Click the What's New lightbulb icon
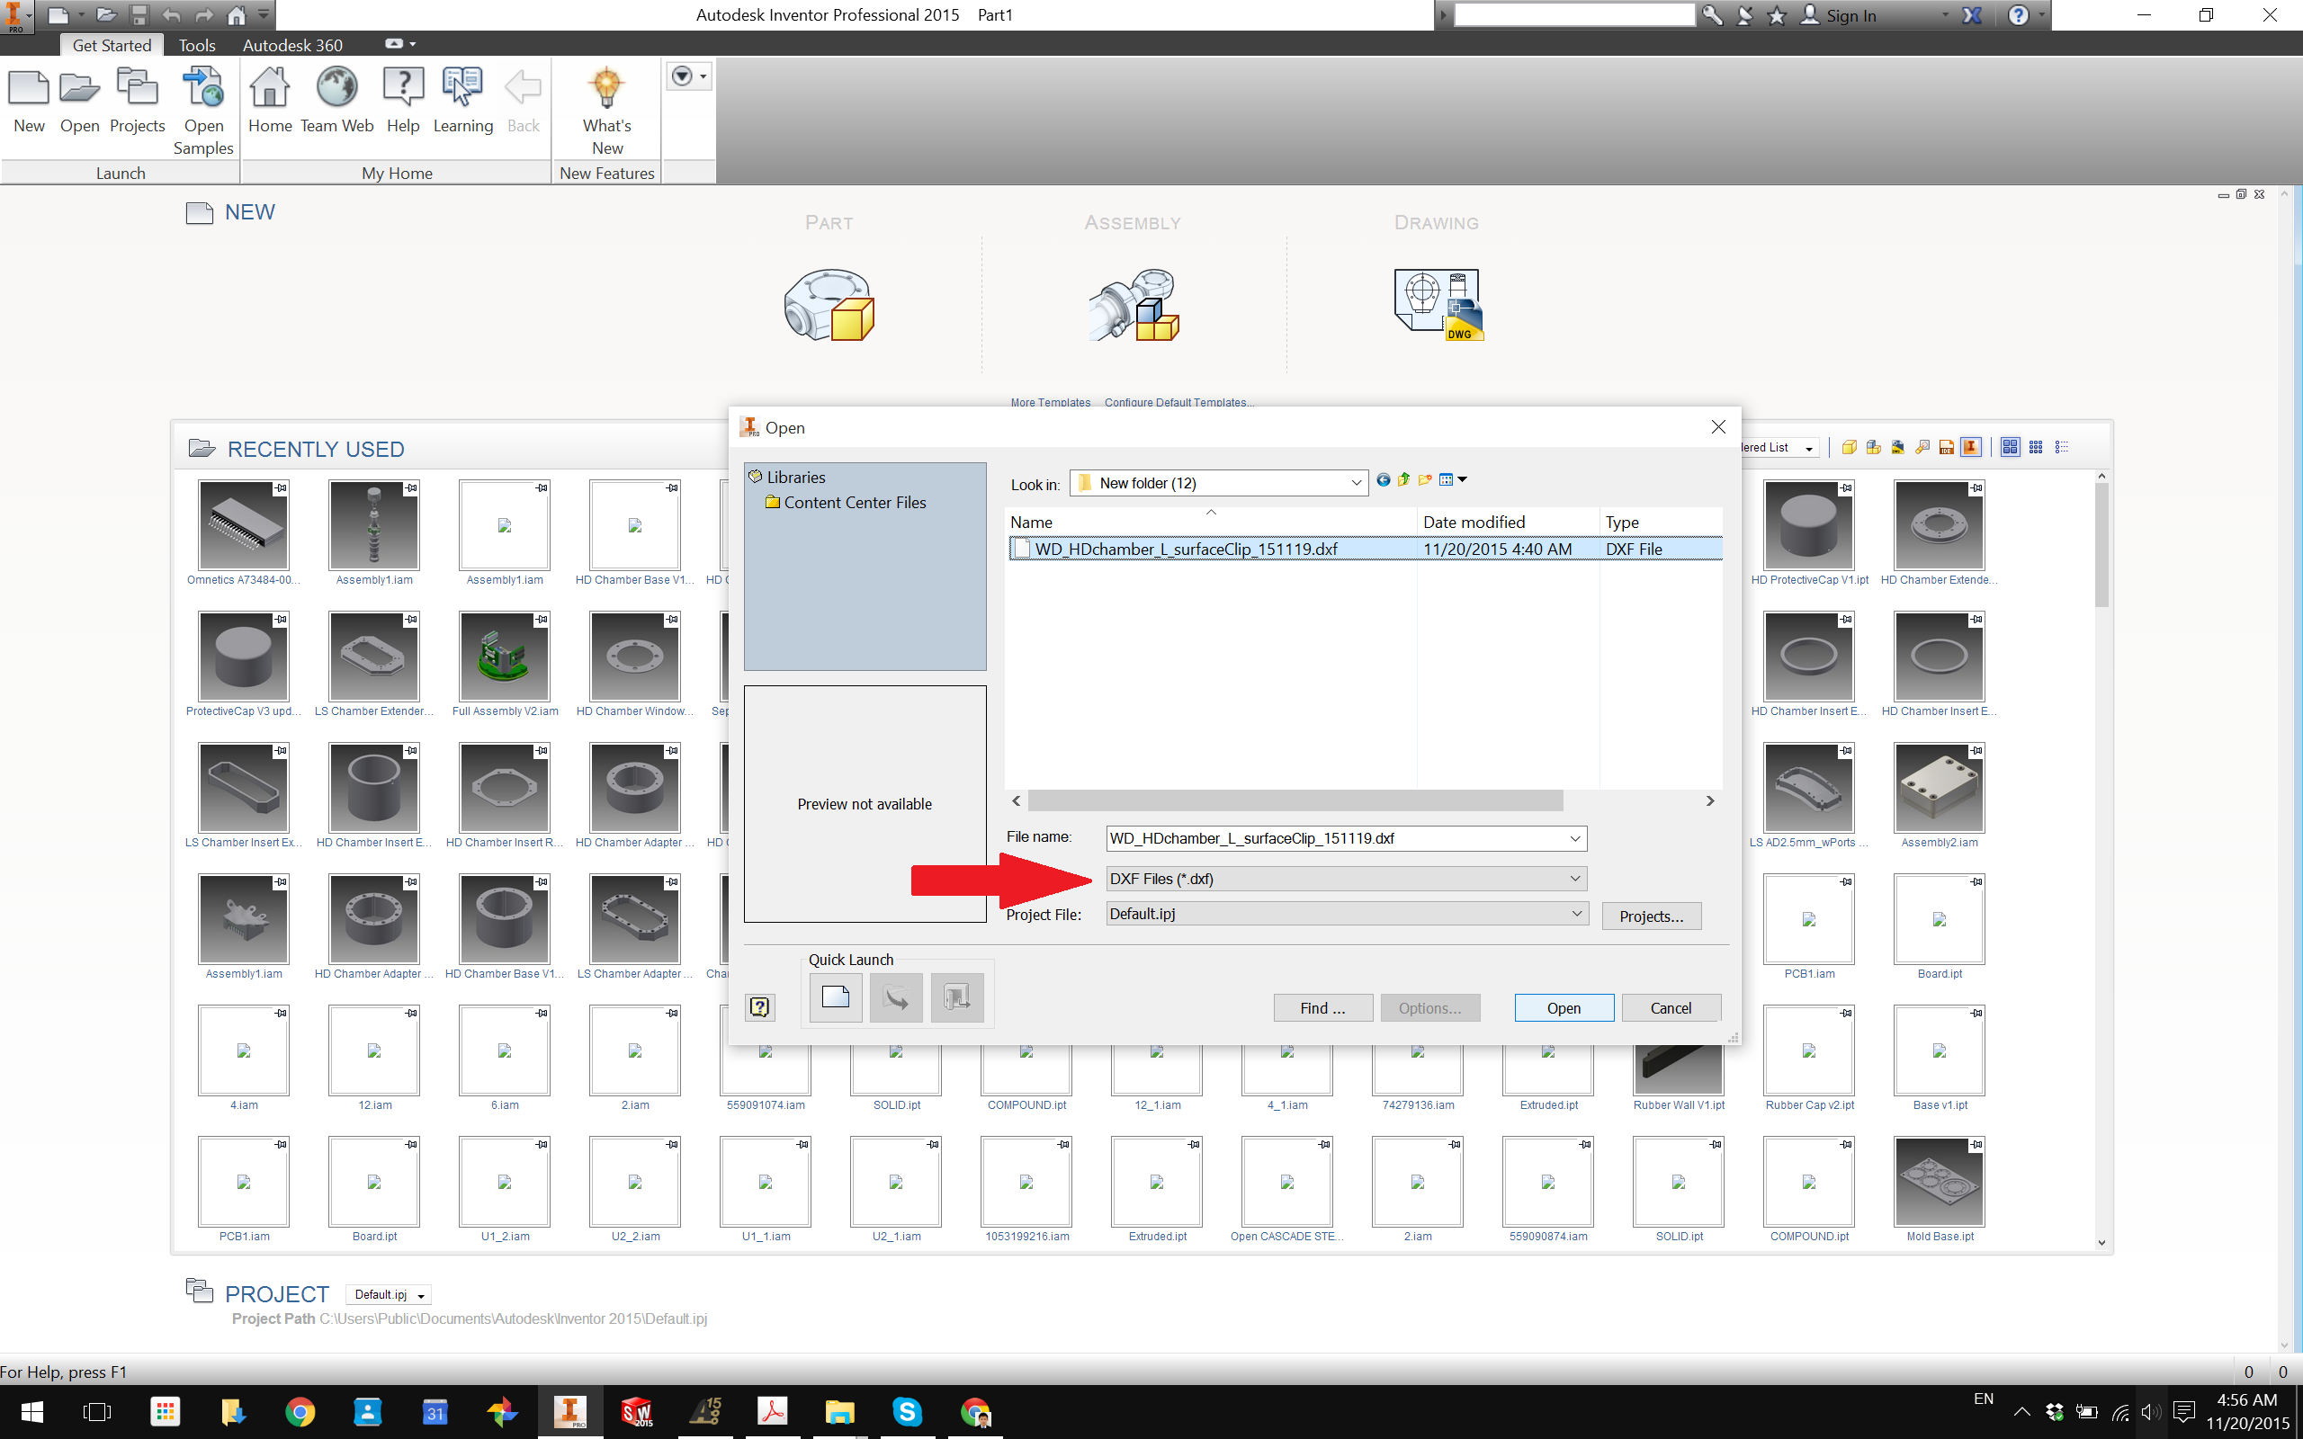2303x1439 pixels. pos(607,88)
